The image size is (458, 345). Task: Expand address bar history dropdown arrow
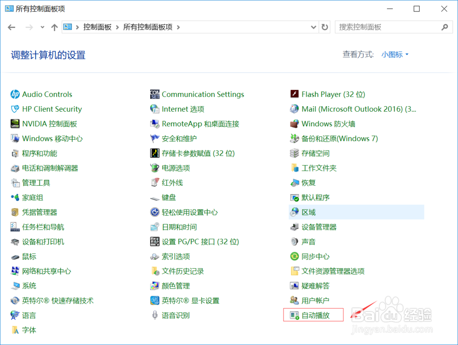click(x=313, y=27)
